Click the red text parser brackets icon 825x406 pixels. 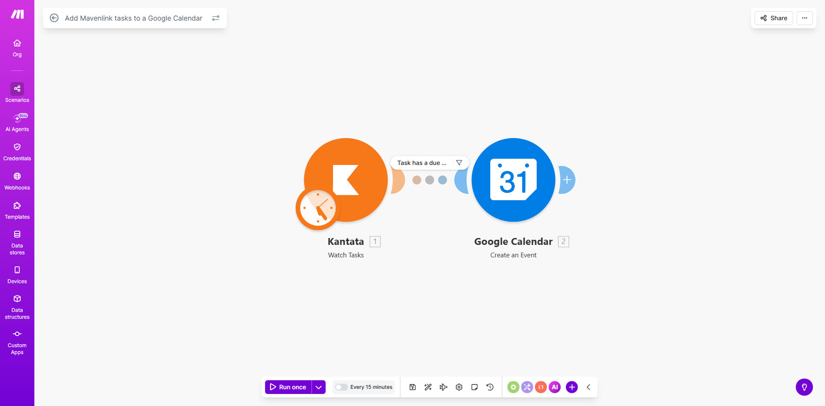[541, 387]
